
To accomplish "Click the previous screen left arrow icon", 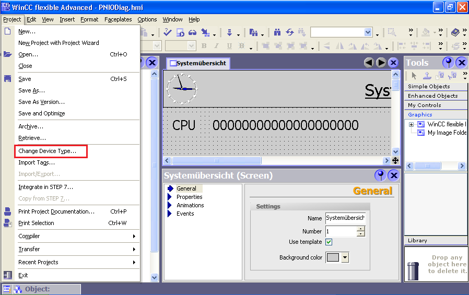I will [369, 63].
